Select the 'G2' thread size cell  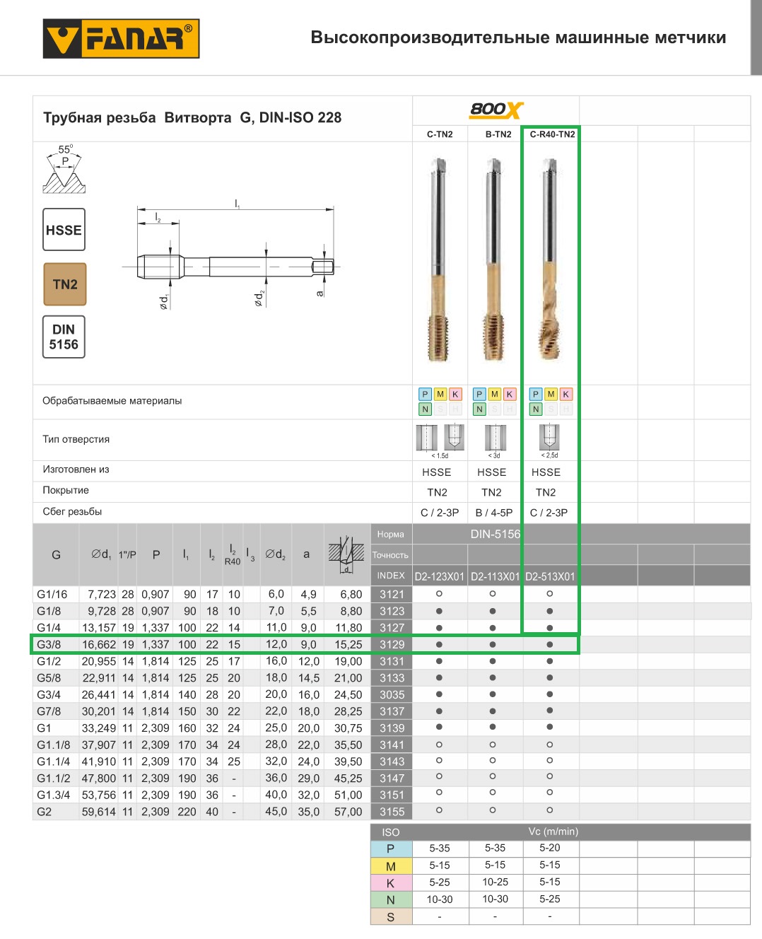44,812
